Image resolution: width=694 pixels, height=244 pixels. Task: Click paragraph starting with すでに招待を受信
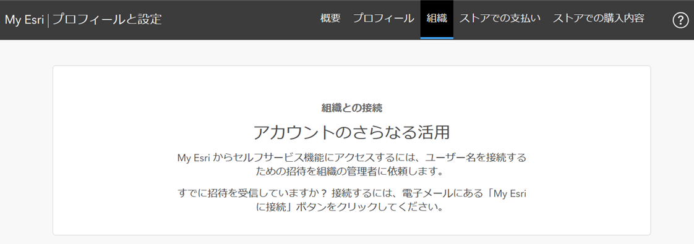click(351, 200)
